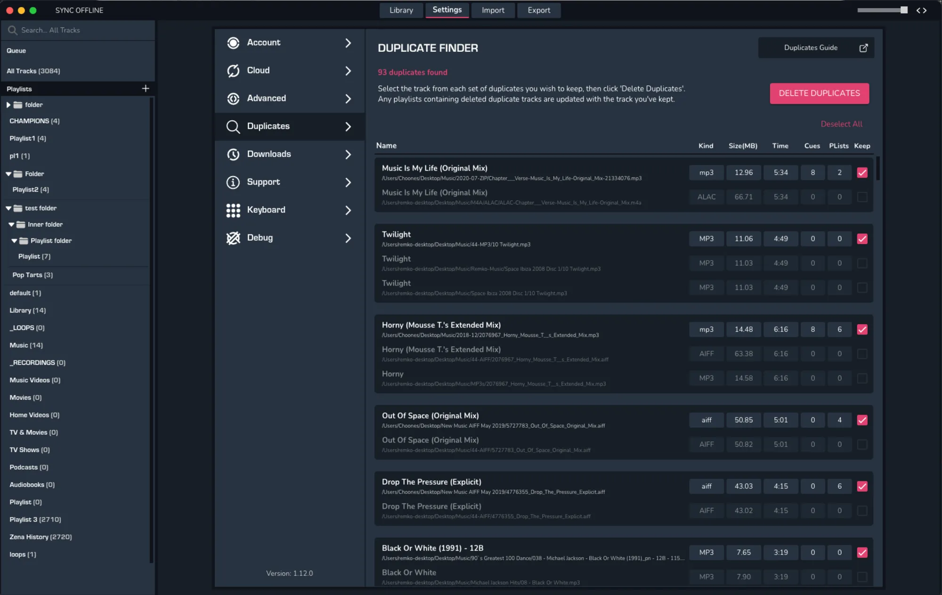Click the Advanced settings gear icon
Viewport: 942px width, 595px height.
233,98
